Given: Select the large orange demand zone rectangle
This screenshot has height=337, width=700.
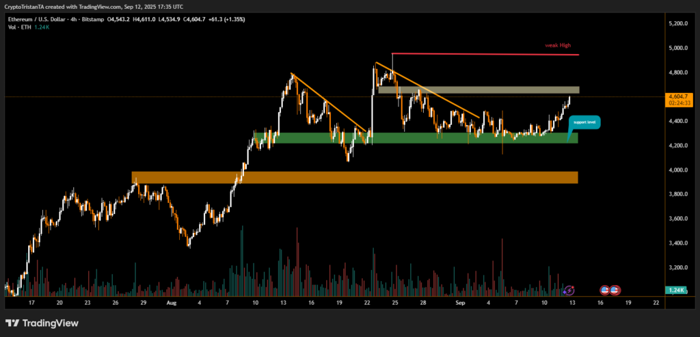Looking at the screenshot, I should pyautogui.click(x=354, y=178).
